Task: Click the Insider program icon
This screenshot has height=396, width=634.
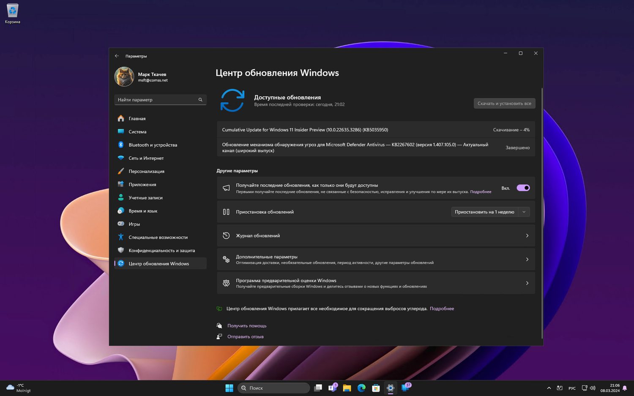Action: [226, 283]
